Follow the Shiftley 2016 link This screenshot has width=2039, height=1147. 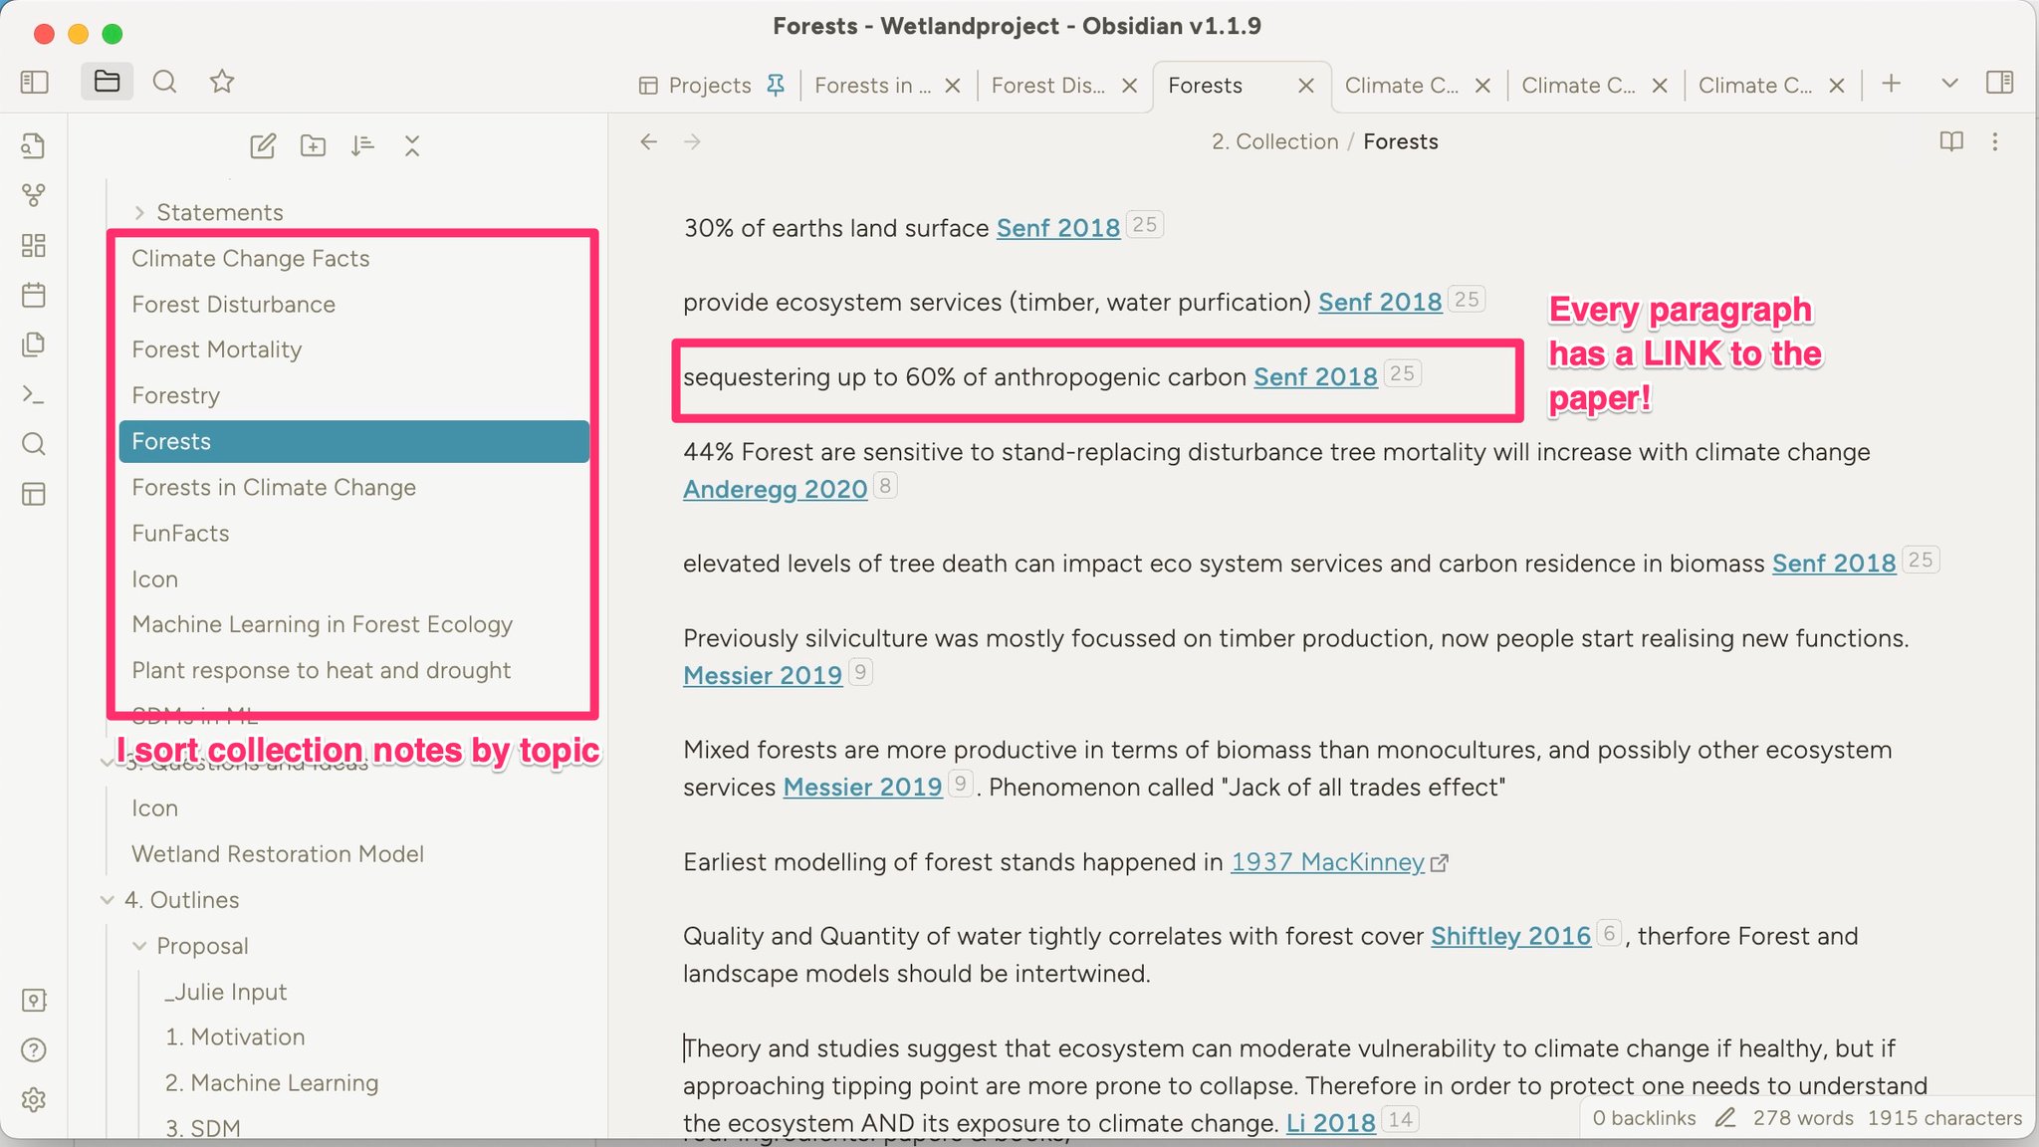[1510, 936]
